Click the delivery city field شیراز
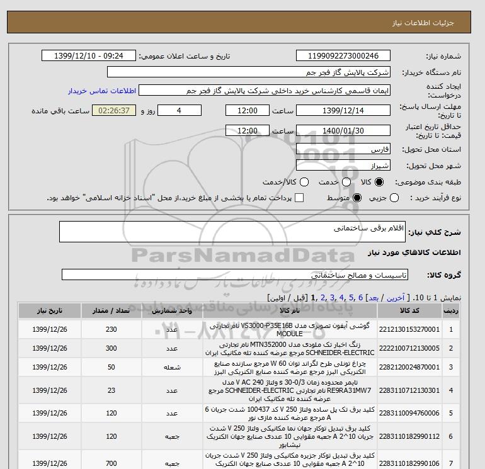The height and width of the screenshot is (469, 485). [343, 165]
